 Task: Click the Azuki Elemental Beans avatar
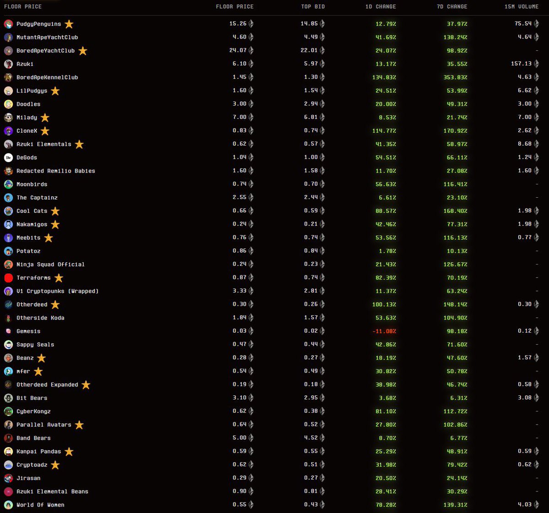[8, 491]
